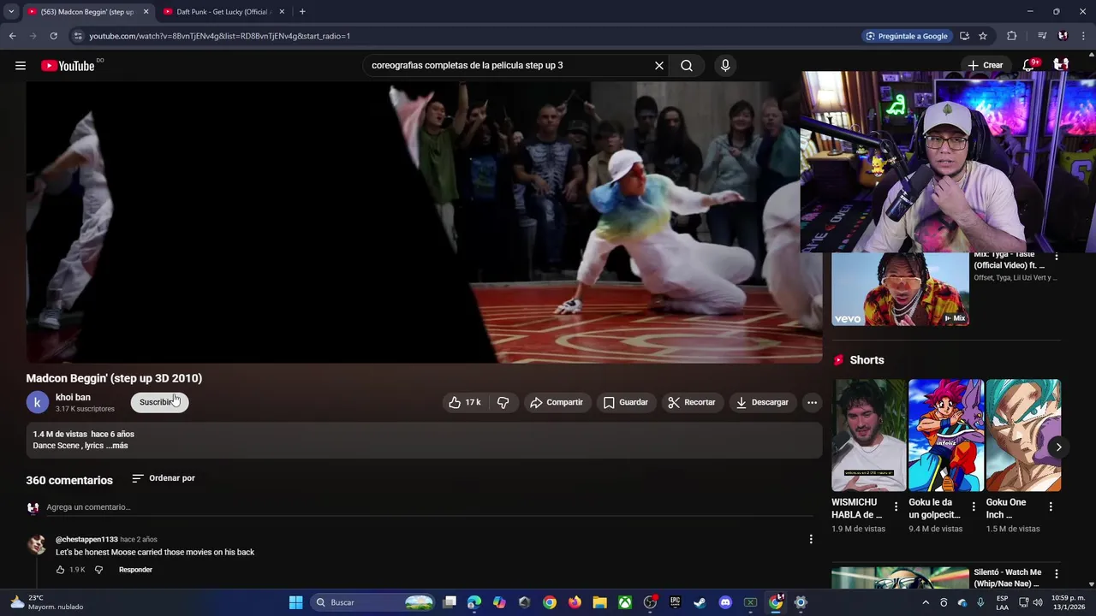The image size is (1096, 616).
Task: Run search with the magnifier button
Action: point(687,65)
